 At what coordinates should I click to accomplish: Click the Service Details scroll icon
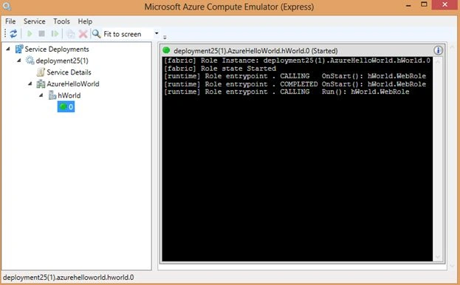pyautogui.click(x=41, y=72)
